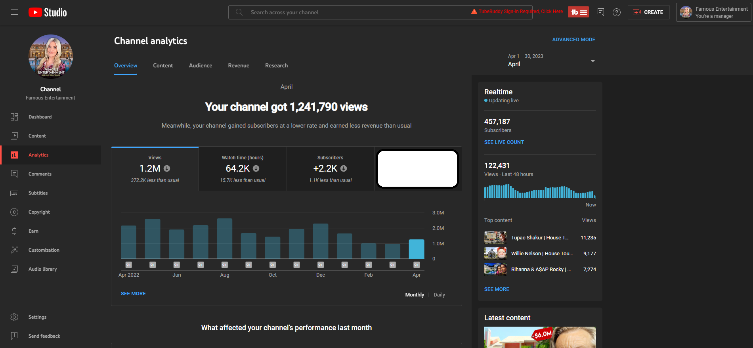
Task: Click the highlighted Apr 2023 chart bar
Action: tap(417, 249)
